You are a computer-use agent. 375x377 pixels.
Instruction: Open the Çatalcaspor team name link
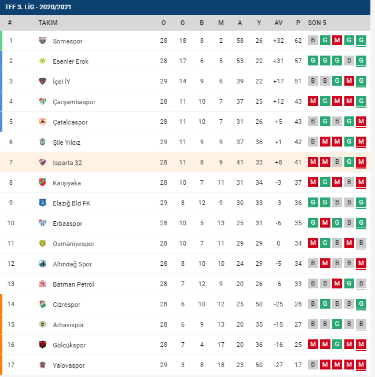point(70,122)
